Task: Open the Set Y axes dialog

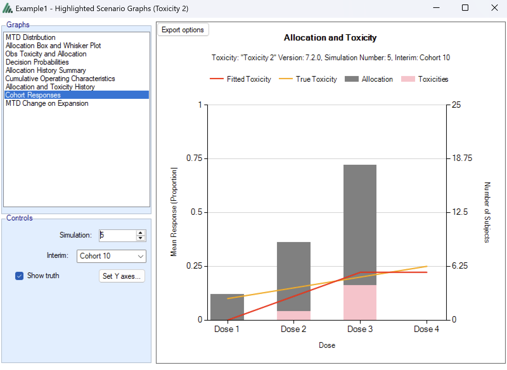Action: click(x=122, y=276)
